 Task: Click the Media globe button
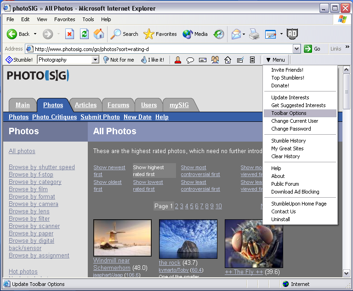click(x=195, y=34)
